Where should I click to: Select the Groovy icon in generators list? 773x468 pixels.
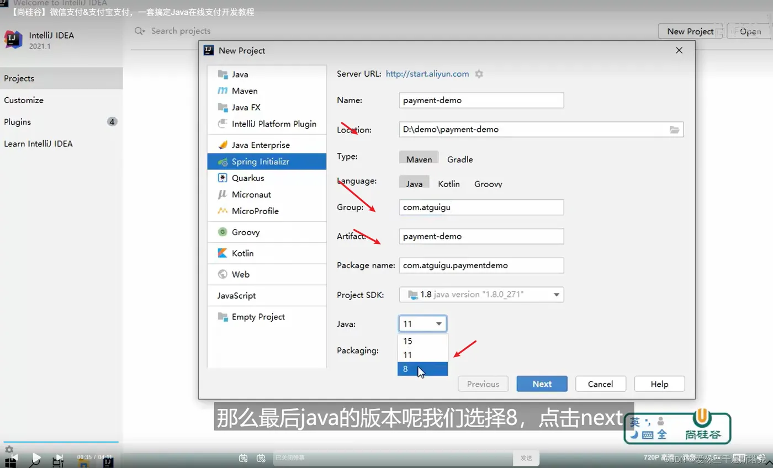click(223, 232)
